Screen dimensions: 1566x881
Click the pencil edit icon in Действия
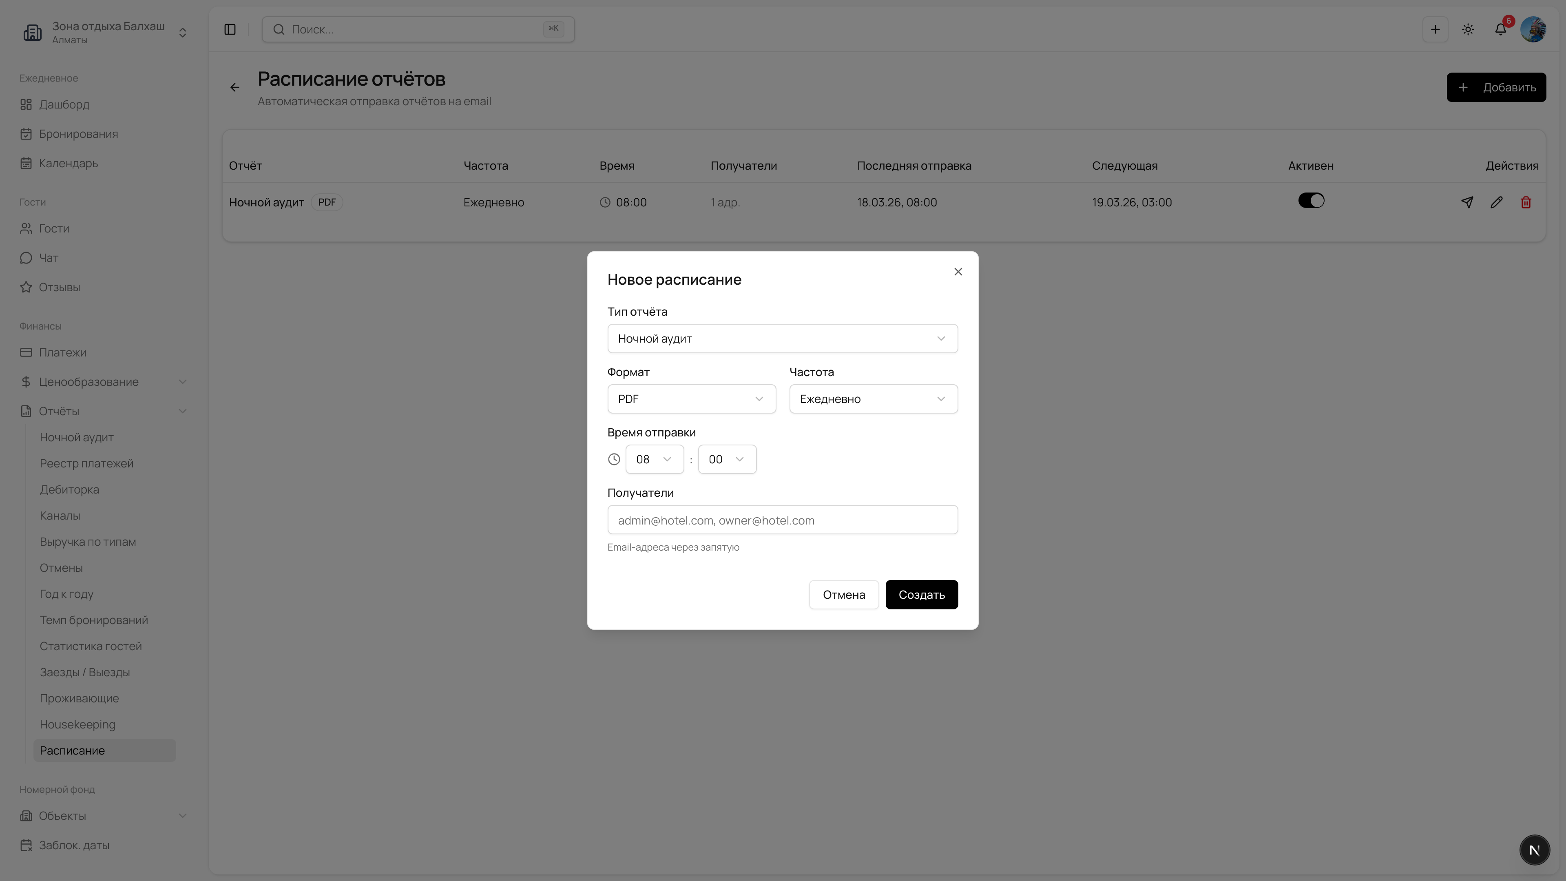coord(1496,202)
